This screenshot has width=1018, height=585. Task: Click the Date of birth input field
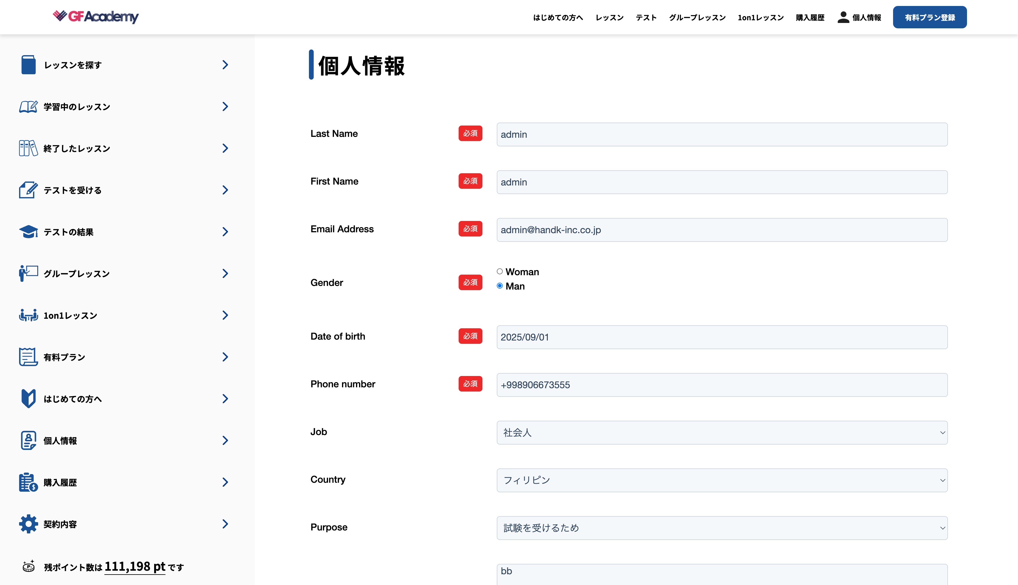point(722,337)
